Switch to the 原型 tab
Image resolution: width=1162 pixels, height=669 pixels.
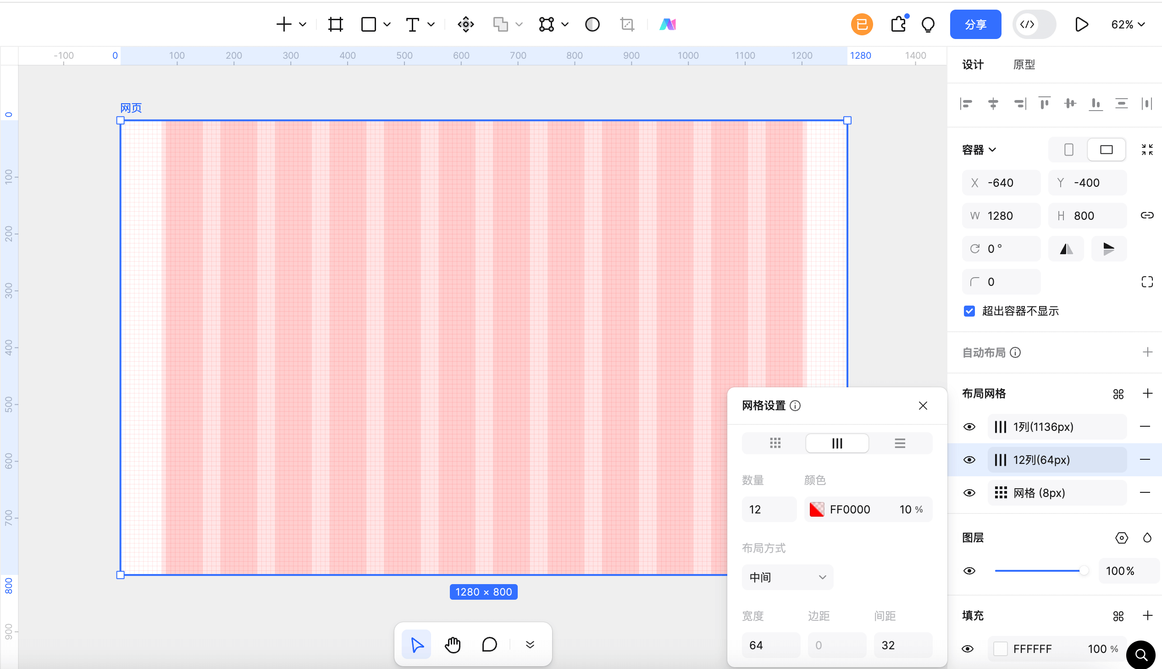(1024, 65)
